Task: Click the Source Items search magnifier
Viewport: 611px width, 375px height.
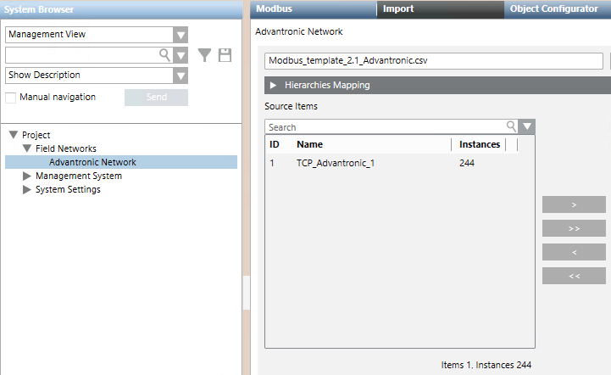Action: 512,126
